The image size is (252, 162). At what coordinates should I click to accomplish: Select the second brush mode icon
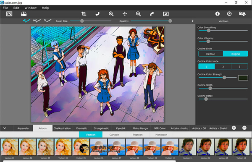click(x=37, y=21)
